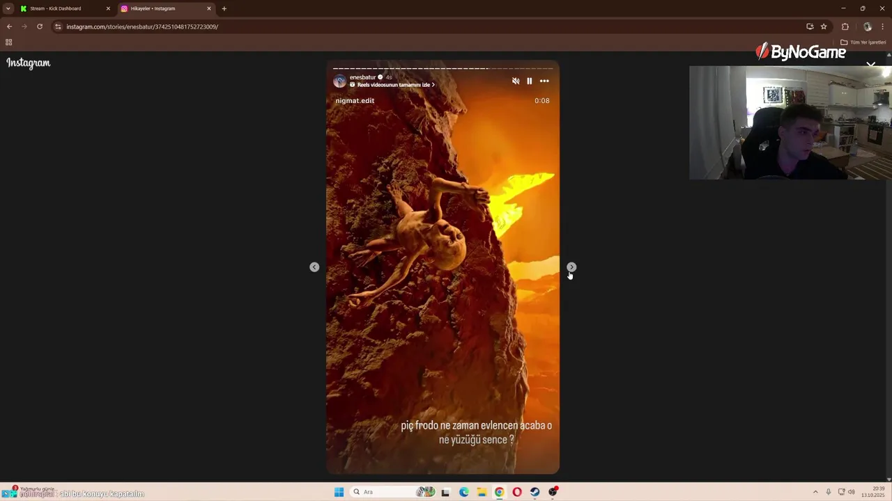Screen dimensions: 892x501
Task: Close the story viewer with the X
Action: (x=871, y=64)
